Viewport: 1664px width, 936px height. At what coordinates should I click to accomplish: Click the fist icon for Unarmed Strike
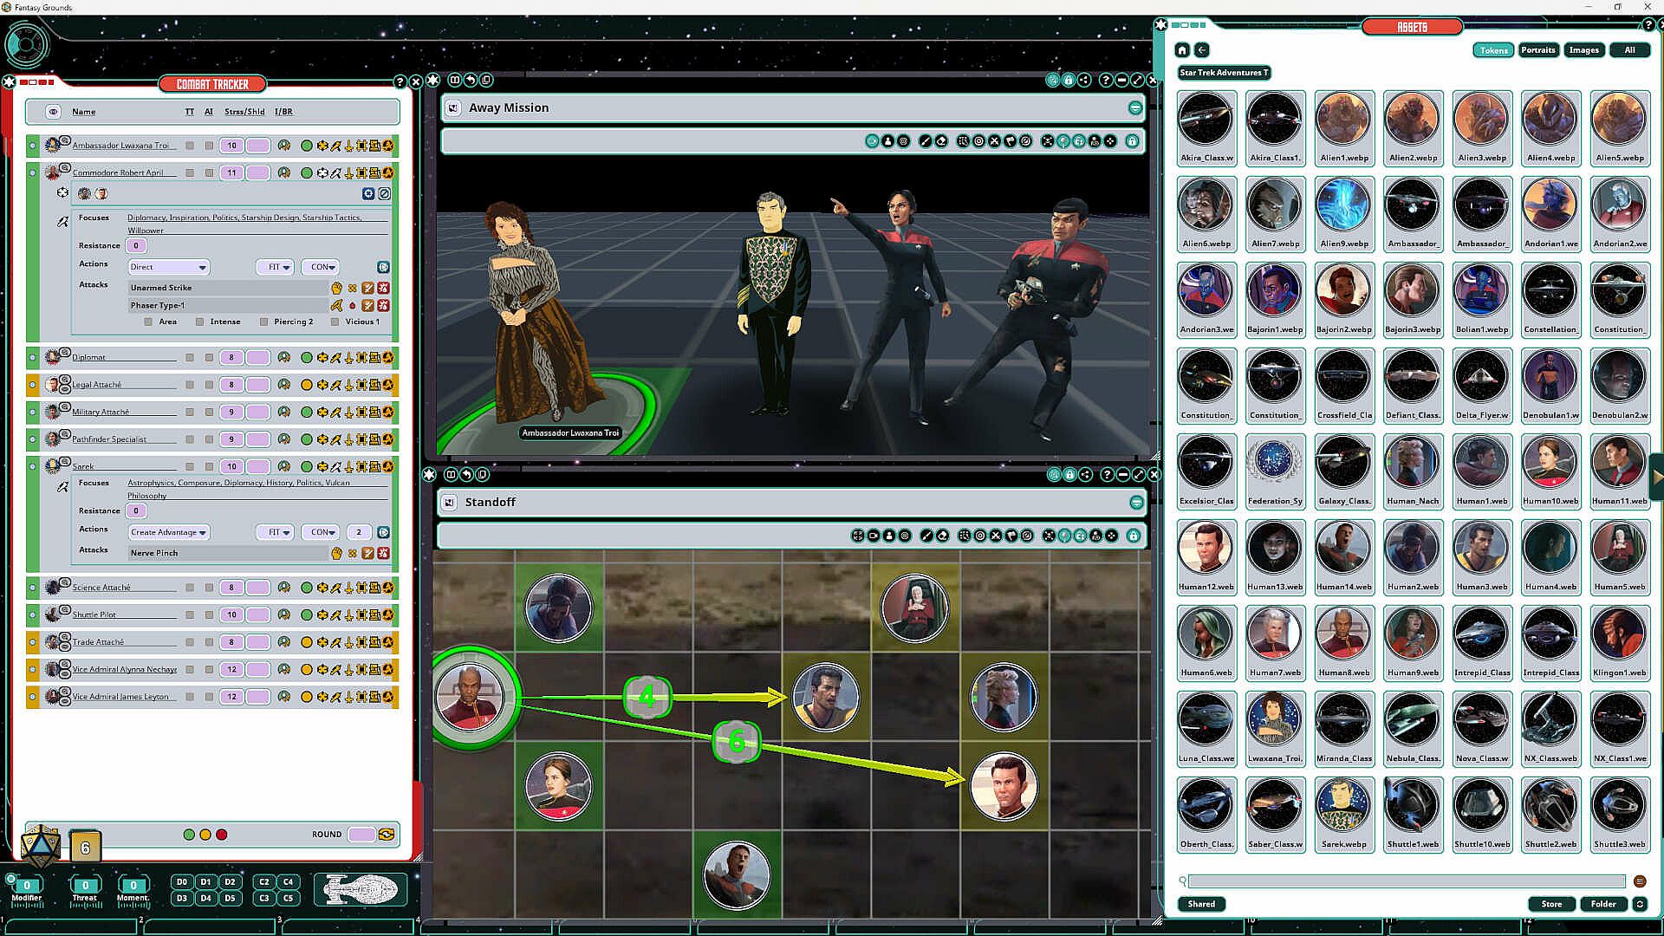(x=336, y=288)
